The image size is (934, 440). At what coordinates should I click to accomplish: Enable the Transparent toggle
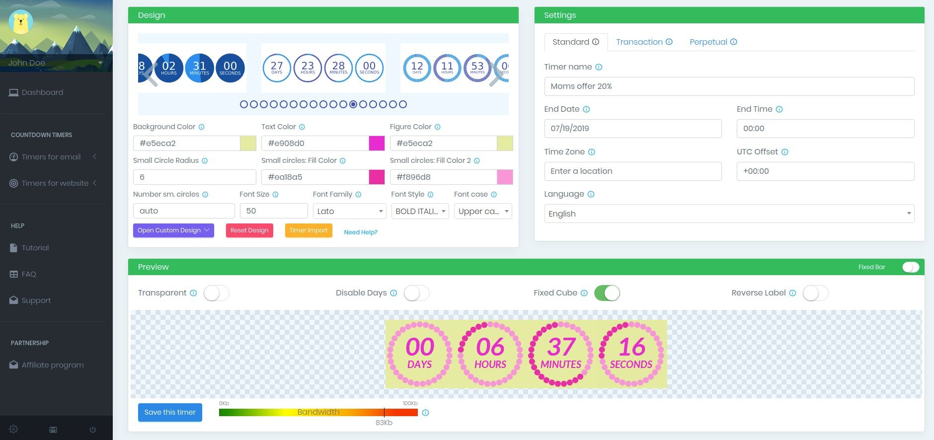point(216,293)
